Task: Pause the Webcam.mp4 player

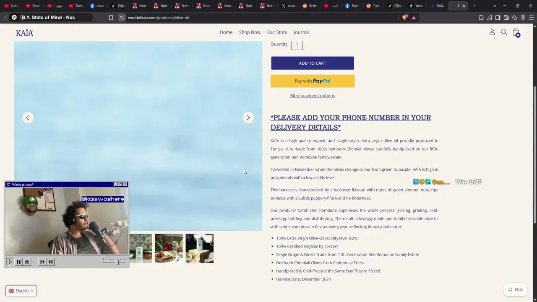Action: point(18,262)
